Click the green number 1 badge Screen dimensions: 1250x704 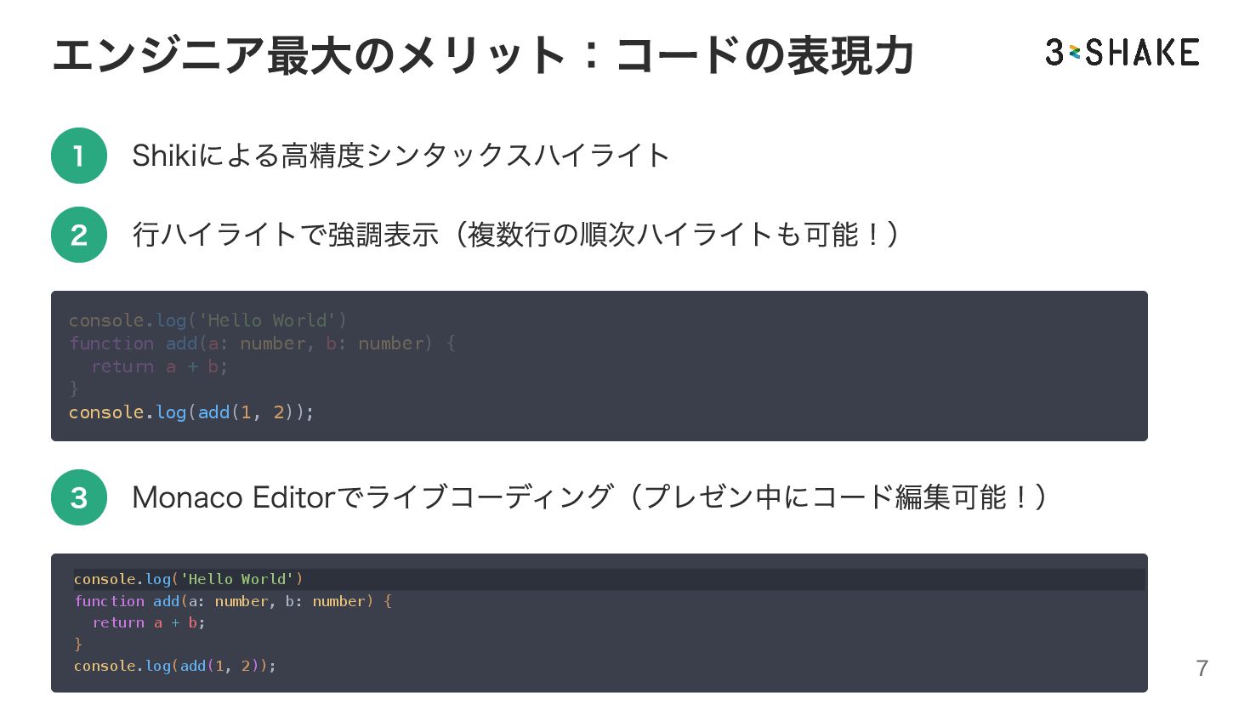(x=79, y=156)
